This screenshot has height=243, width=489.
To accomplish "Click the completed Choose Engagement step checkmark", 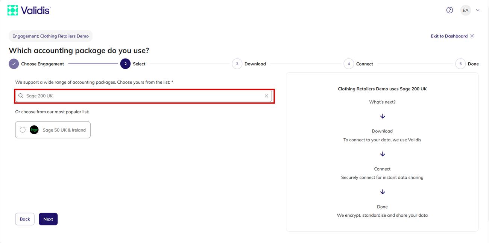I will click(x=14, y=64).
